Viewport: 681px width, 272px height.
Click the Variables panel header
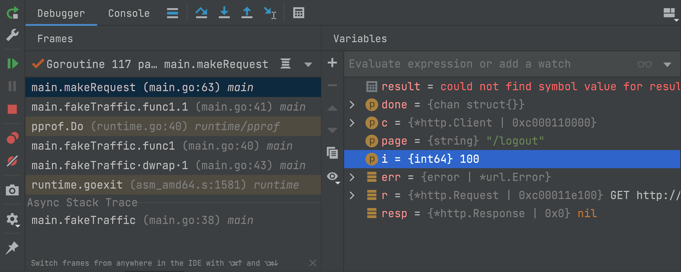[x=360, y=39]
